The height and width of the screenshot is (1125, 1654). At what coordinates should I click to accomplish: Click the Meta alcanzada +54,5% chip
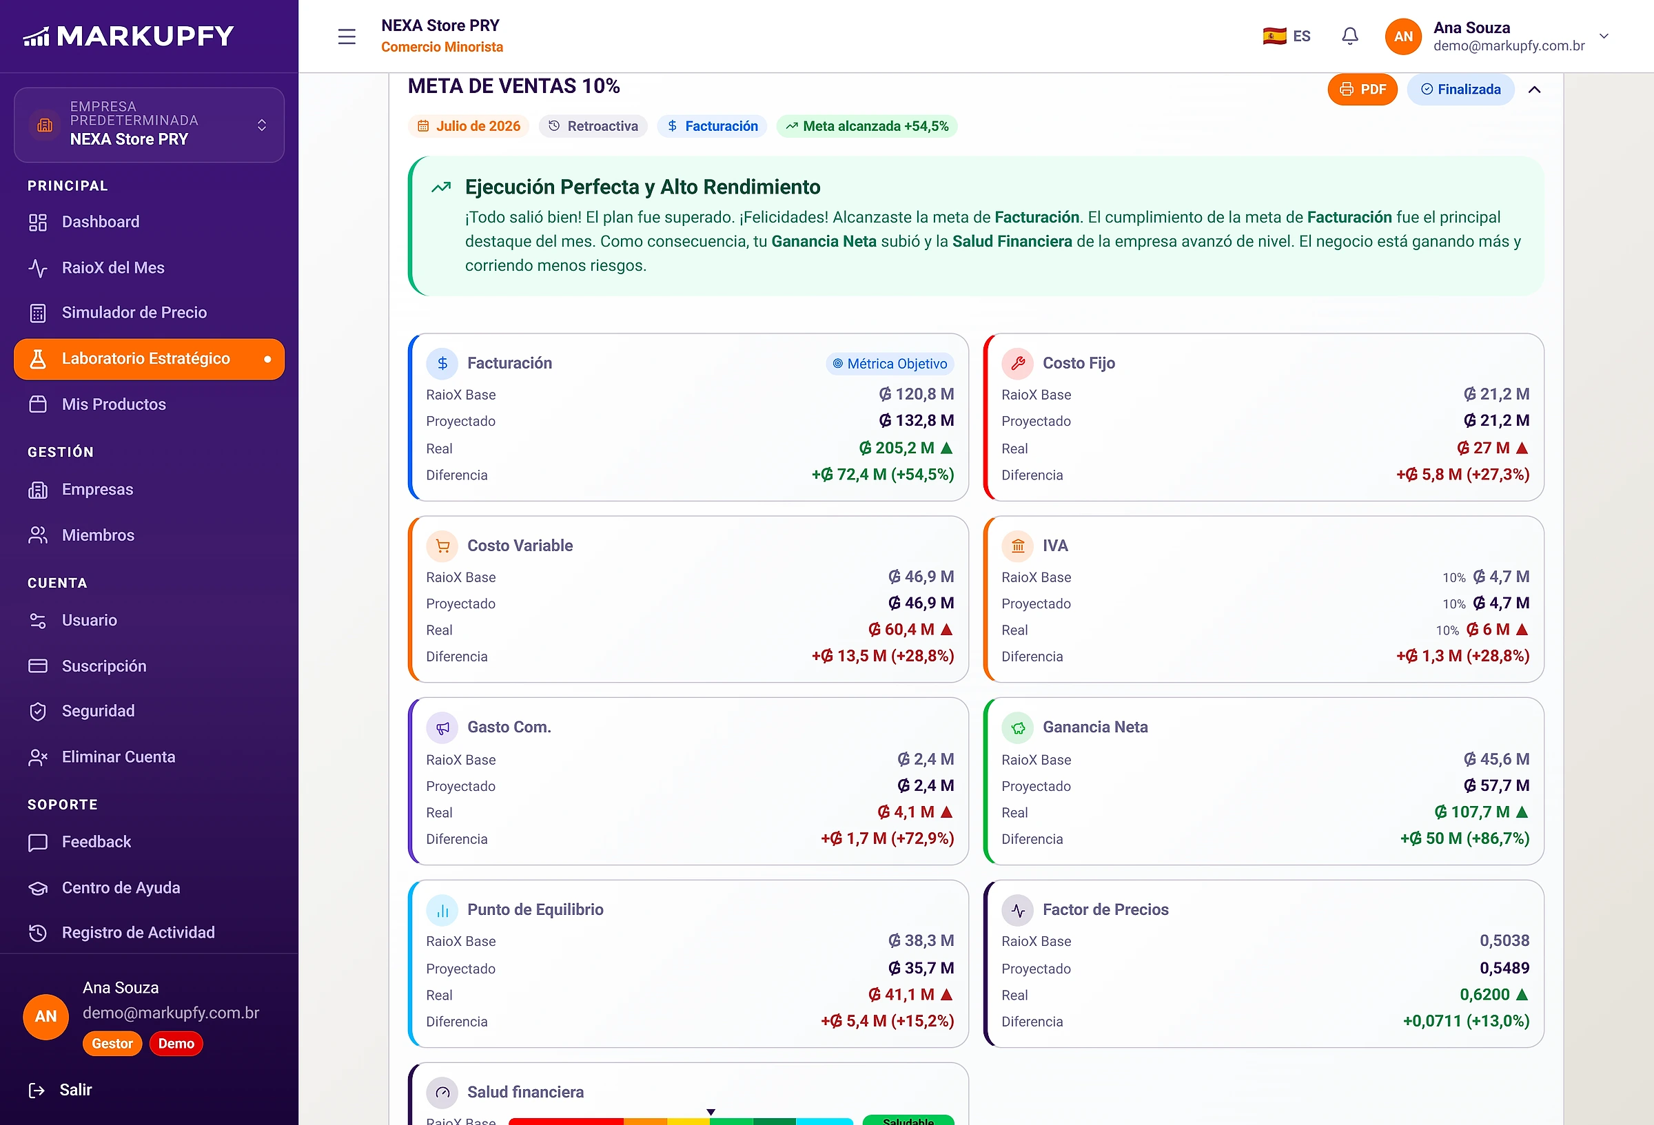pyautogui.click(x=867, y=126)
